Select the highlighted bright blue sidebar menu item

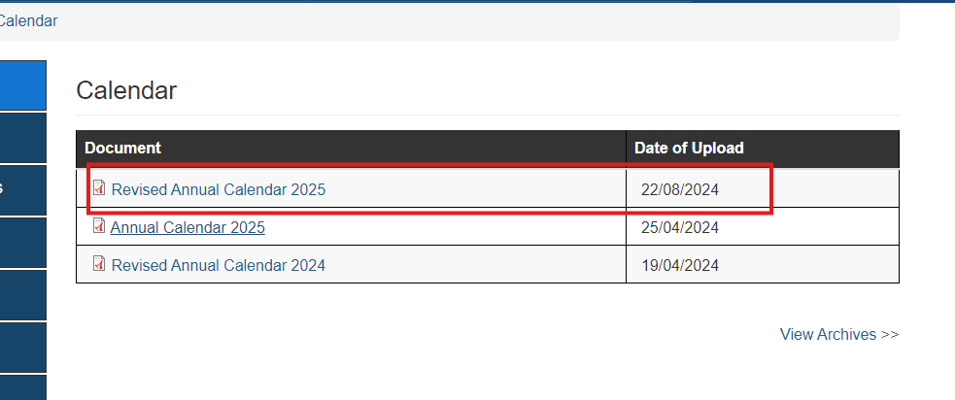(x=23, y=85)
